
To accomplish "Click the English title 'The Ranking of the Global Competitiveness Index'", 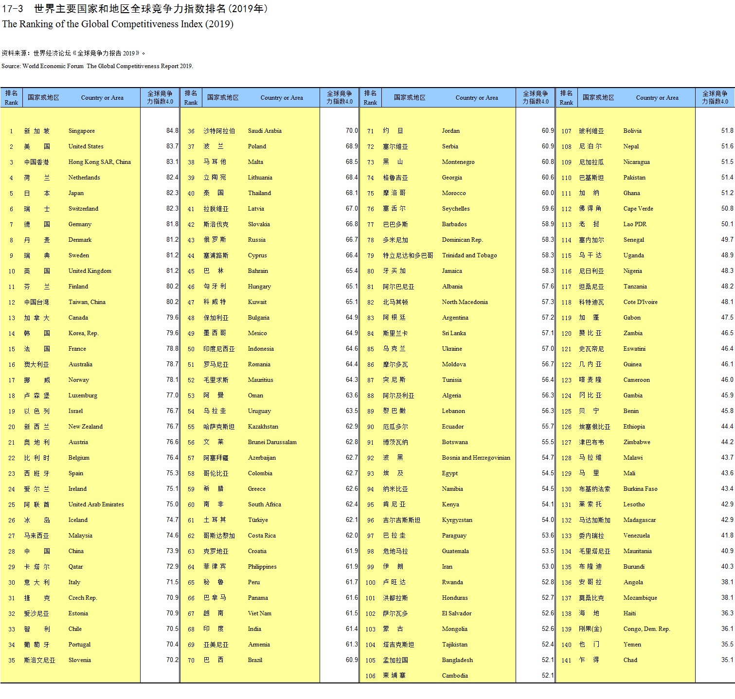I will click(118, 24).
